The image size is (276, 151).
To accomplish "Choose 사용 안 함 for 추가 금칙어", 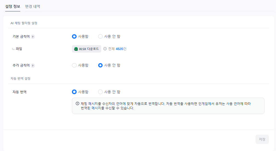I will [x=100, y=65].
